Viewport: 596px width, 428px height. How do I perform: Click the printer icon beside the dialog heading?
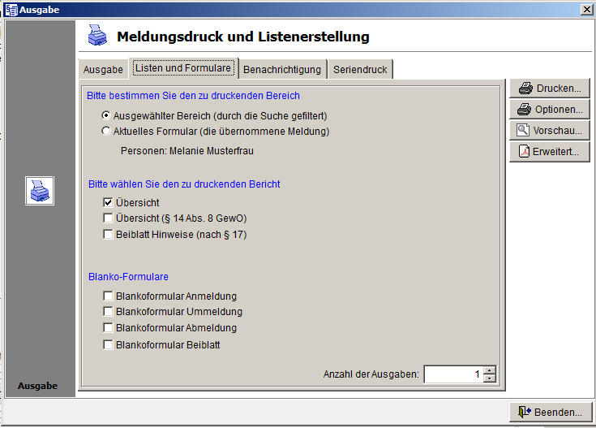(x=97, y=36)
